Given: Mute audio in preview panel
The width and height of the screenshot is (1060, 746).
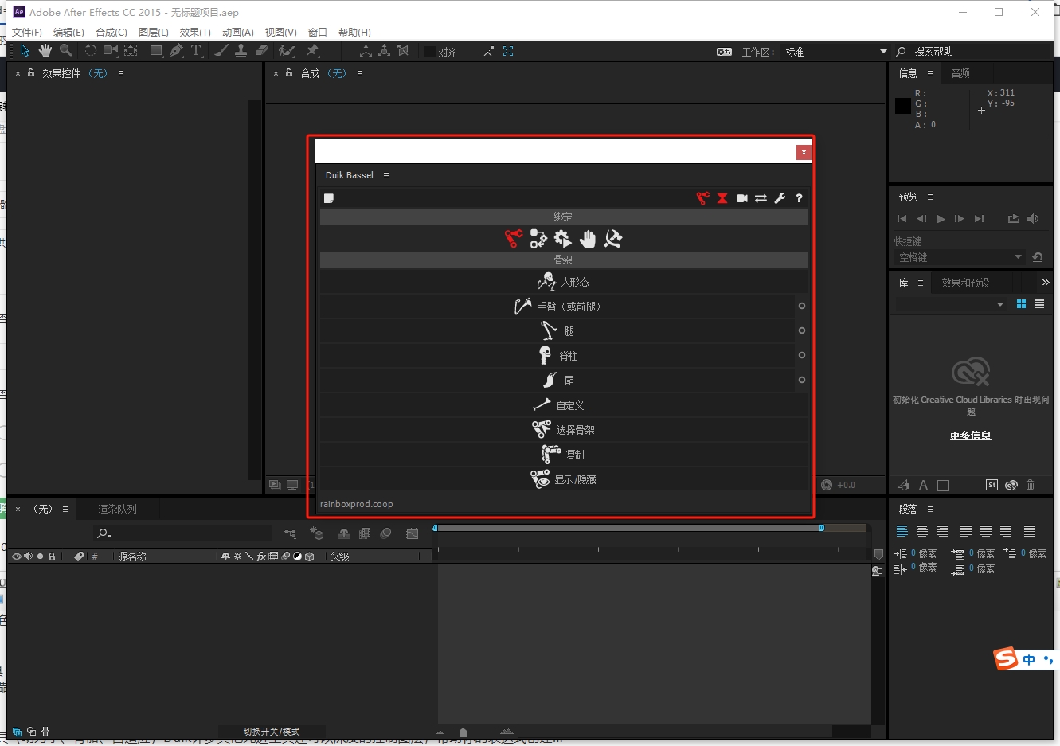Looking at the screenshot, I should [1033, 218].
